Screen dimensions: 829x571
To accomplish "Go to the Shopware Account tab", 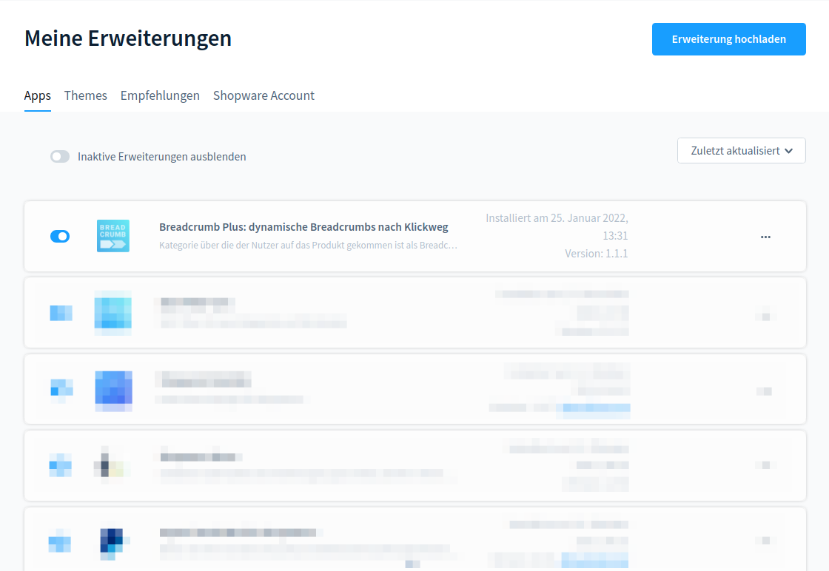I will pos(264,95).
